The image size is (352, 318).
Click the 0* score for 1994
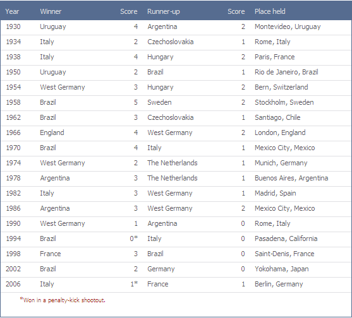coord(134,238)
